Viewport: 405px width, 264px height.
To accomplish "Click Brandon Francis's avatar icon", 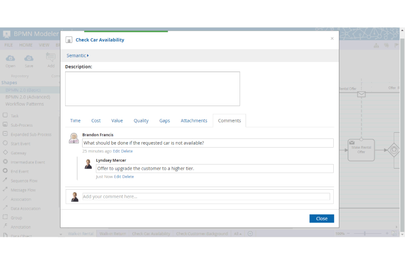I will coord(74,138).
